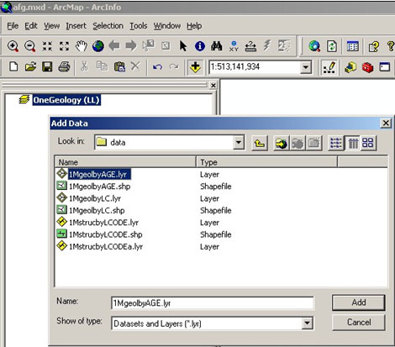The width and height of the screenshot is (395, 347).
Task: Choose the Select Elements arrow tool
Action: [x=183, y=46]
